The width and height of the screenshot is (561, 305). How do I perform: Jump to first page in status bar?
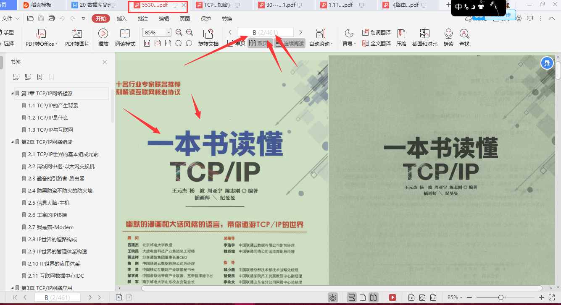[x=15, y=297]
